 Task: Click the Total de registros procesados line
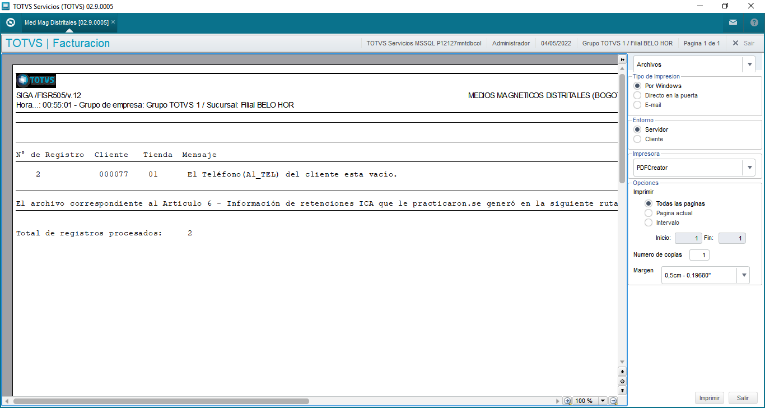click(x=104, y=233)
